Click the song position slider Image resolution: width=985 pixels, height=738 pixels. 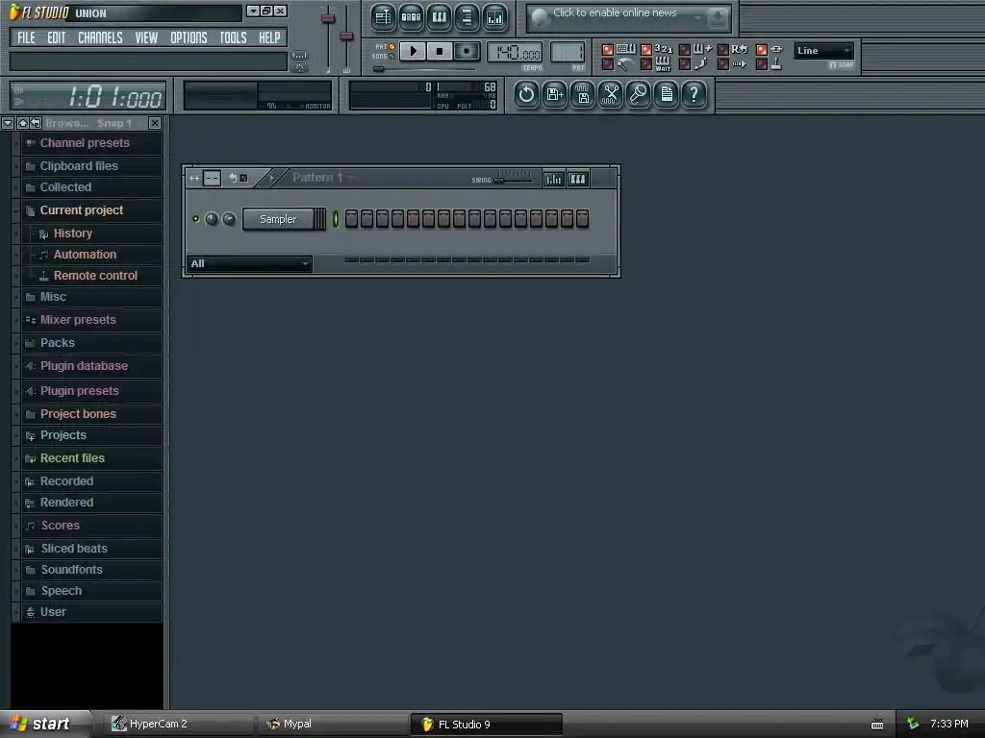pyautogui.click(x=424, y=69)
